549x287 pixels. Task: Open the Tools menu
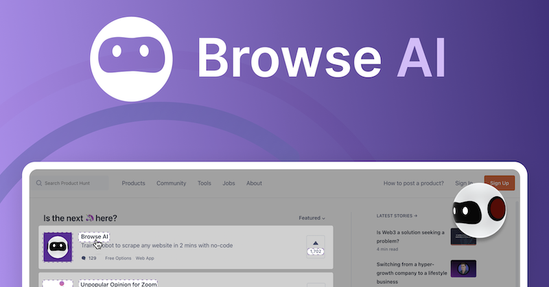[x=204, y=183]
